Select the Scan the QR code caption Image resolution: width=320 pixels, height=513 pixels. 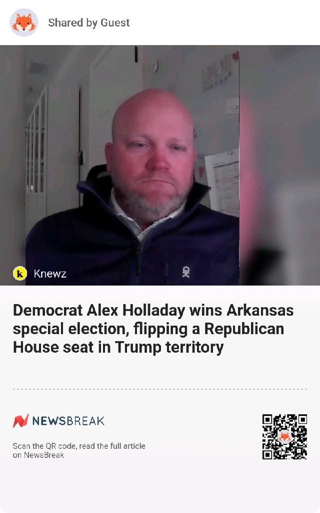click(79, 446)
